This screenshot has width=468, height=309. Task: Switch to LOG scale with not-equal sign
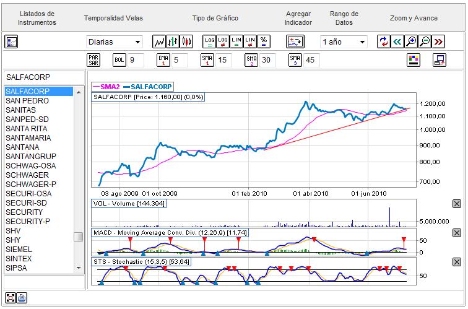tap(223, 41)
